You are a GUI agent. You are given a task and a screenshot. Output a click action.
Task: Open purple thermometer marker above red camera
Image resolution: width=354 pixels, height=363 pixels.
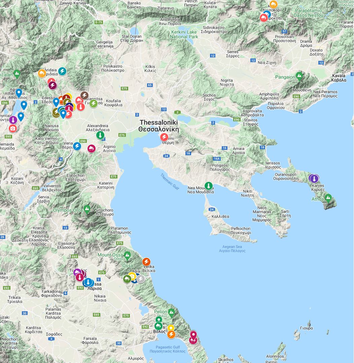coord(13,120)
